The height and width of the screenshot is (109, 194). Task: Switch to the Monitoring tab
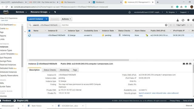tap(64, 70)
